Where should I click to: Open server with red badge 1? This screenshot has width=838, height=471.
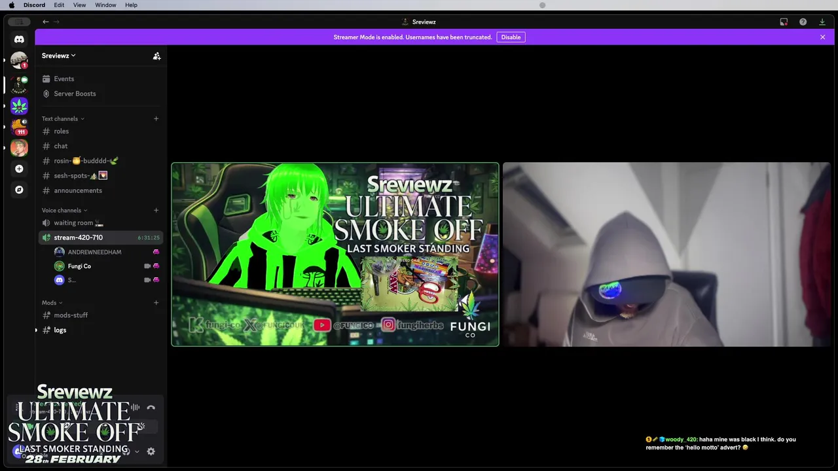[x=19, y=61]
